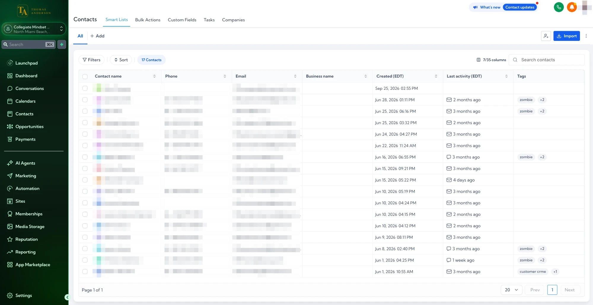Screen dimensions: 593x305
Task: Check the Jun 25, 2026 06:16 PM row
Action: pyautogui.click(x=85, y=111)
